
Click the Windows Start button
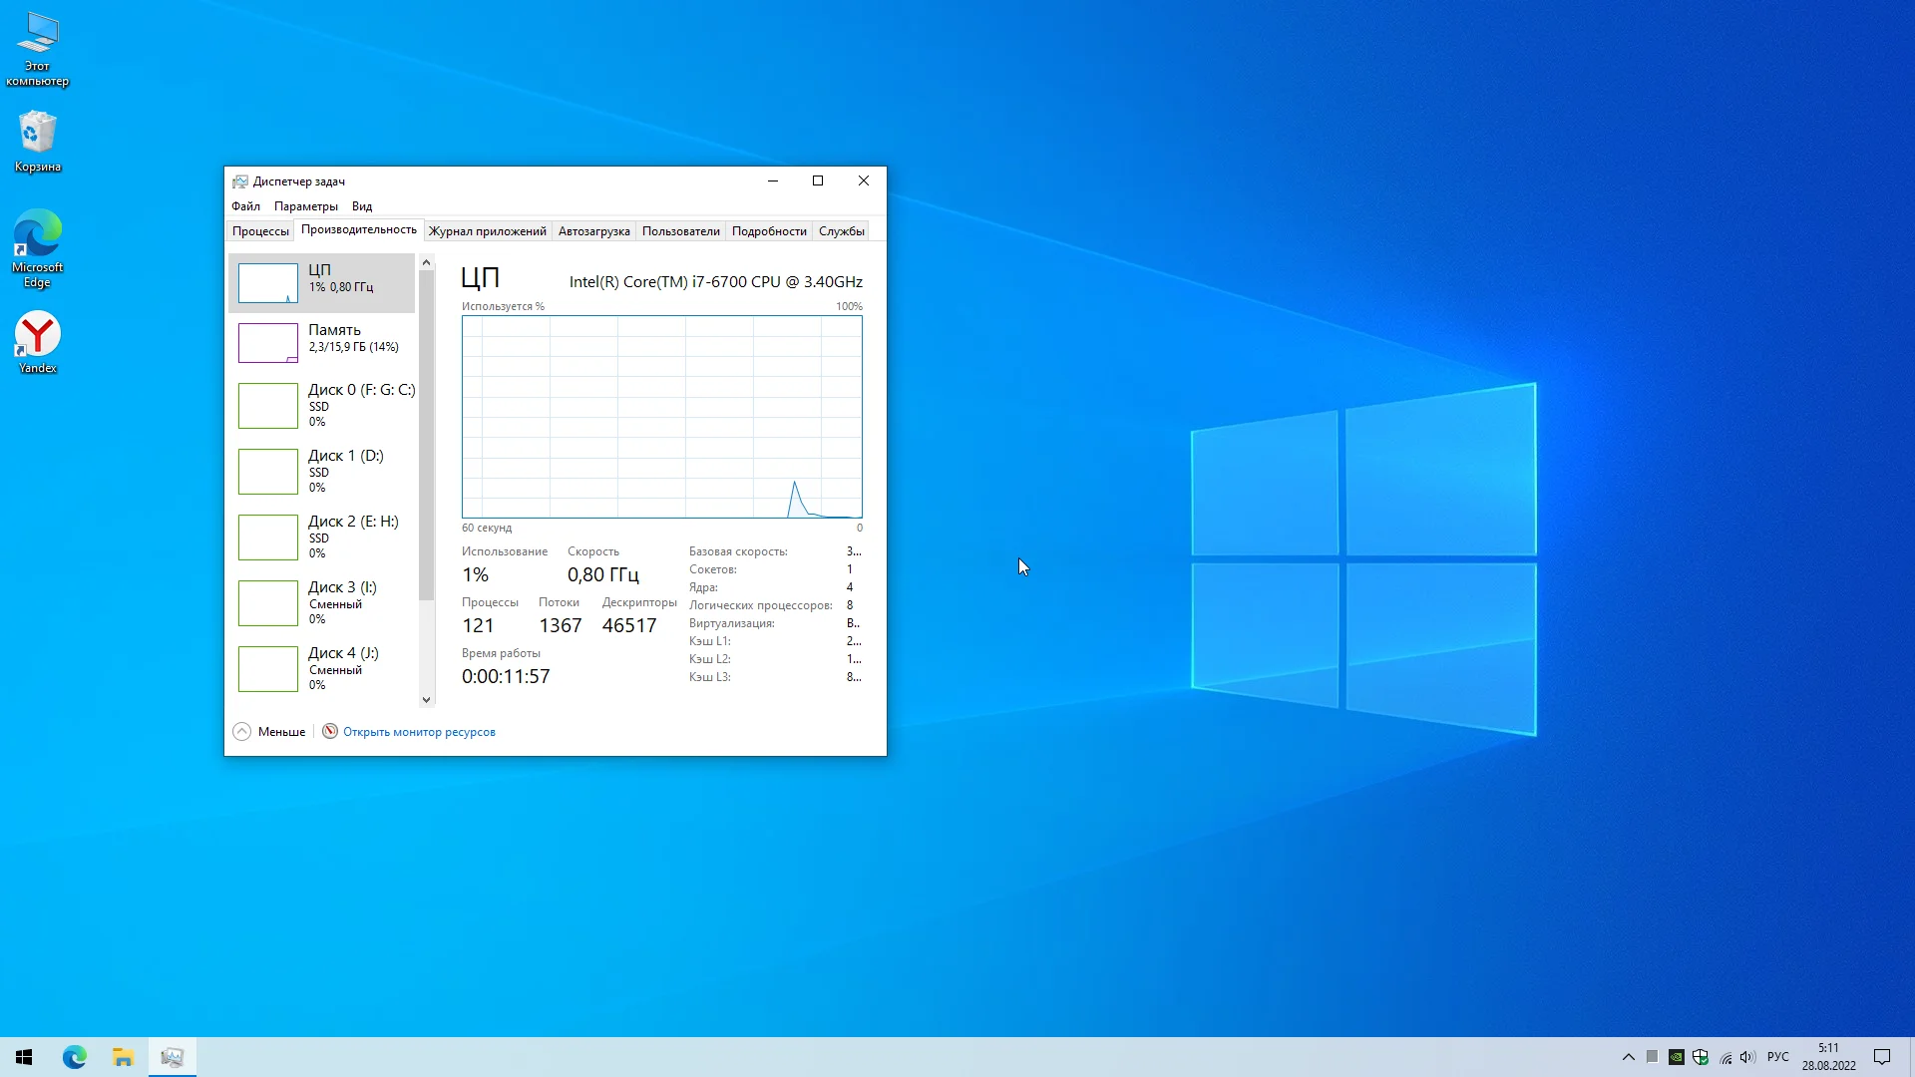(24, 1057)
